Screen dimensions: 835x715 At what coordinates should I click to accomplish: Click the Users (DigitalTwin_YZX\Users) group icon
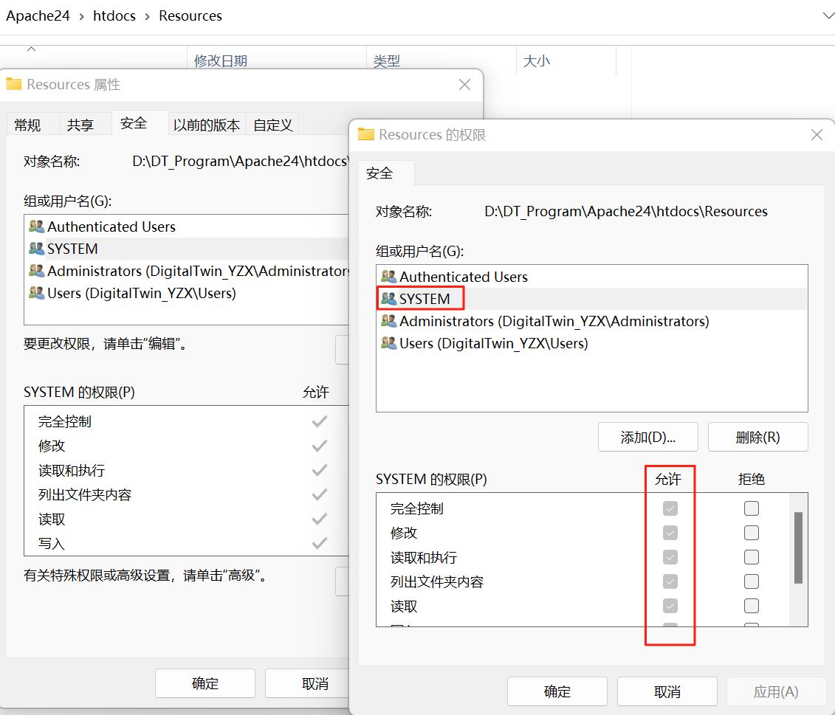[390, 342]
